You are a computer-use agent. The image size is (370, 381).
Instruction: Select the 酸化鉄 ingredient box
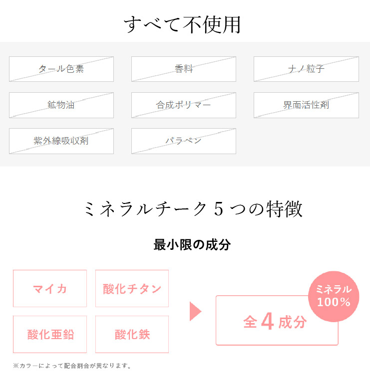[132, 334]
